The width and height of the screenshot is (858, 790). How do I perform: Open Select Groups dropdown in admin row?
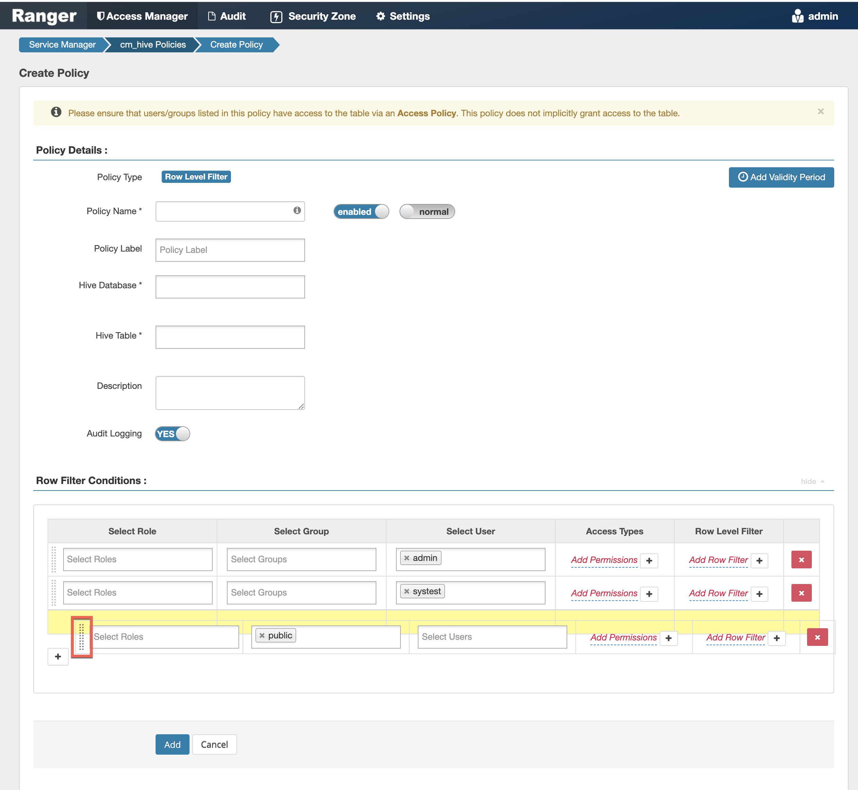(x=301, y=559)
